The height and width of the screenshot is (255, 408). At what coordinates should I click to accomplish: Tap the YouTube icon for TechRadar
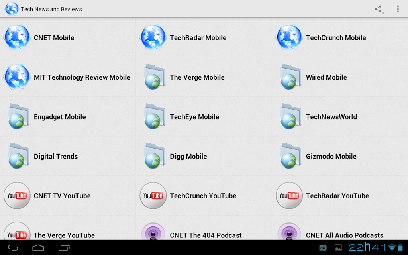pyautogui.click(x=289, y=196)
